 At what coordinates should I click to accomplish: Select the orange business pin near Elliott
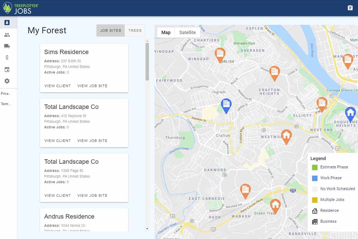(322, 105)
